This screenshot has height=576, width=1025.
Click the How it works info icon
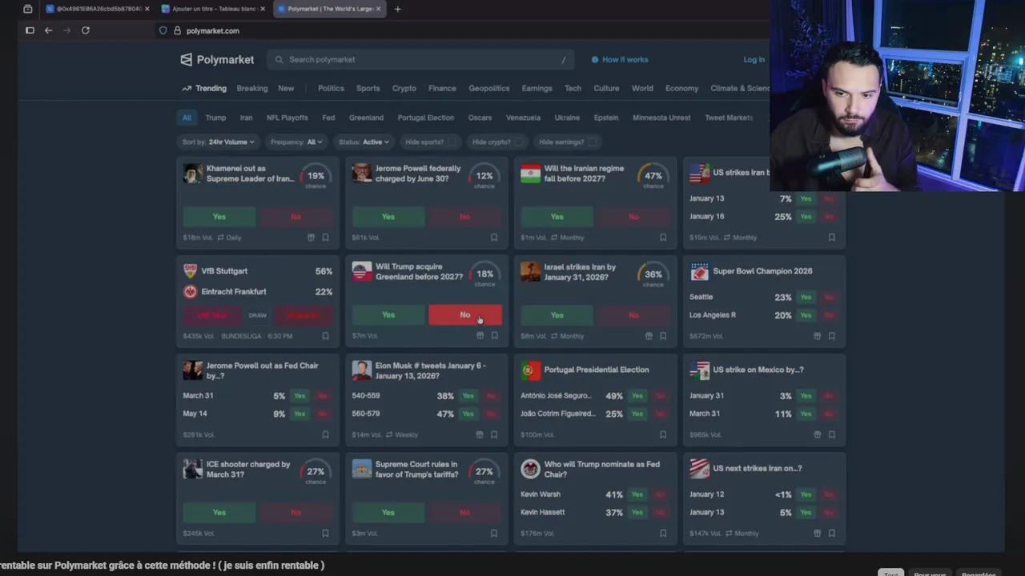click(595, 59)
